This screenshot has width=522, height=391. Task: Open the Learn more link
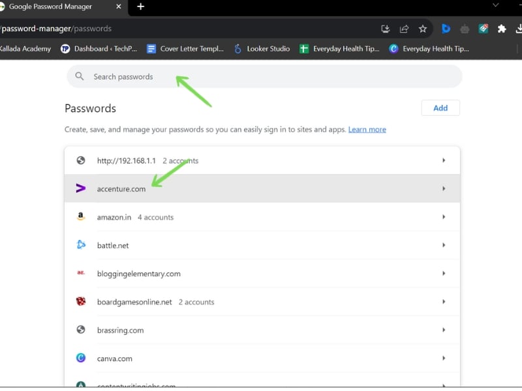[367, 129]
